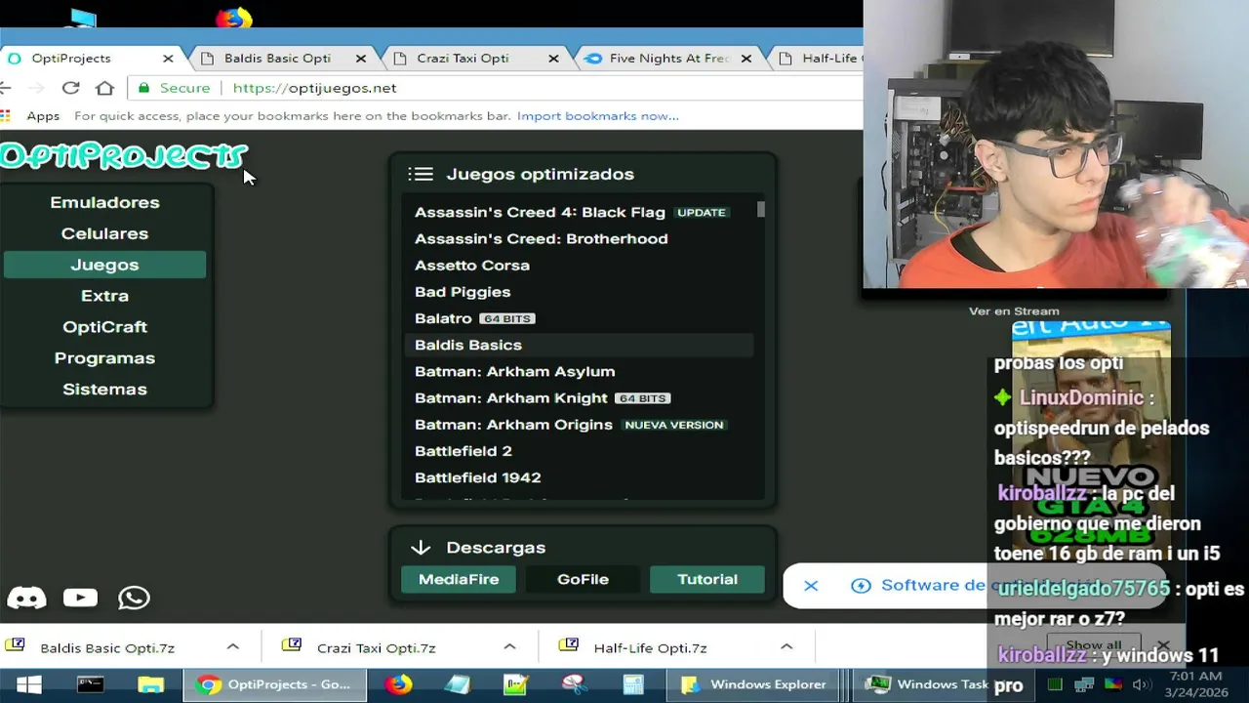The height and width of the screenshot is (703, 1249).
Task: Click the MediaFire download button
Action: tap(459, 579)
